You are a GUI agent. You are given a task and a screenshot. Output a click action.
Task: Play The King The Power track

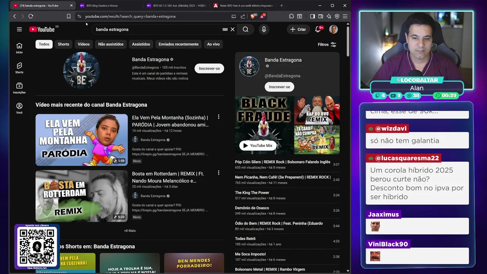287,195
